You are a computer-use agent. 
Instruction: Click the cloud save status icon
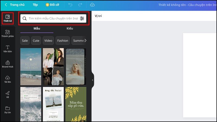[92, 5]
